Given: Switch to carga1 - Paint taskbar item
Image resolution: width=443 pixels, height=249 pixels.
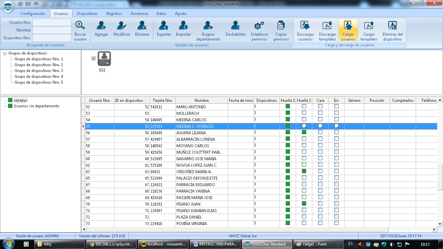Looking at the screenshot, I should click(x=318, y=244).
